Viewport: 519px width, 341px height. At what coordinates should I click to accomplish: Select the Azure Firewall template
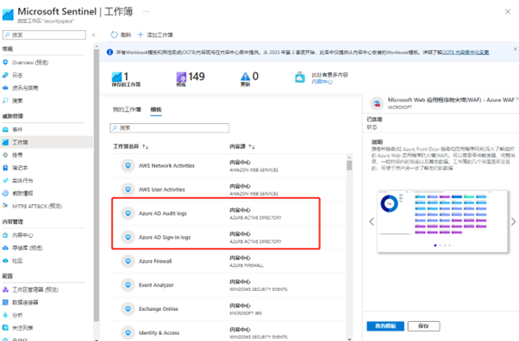(228, 261)
